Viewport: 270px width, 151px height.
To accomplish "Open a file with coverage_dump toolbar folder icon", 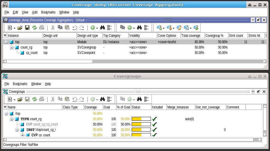I will pyautogui.click(x=20, y=28).
